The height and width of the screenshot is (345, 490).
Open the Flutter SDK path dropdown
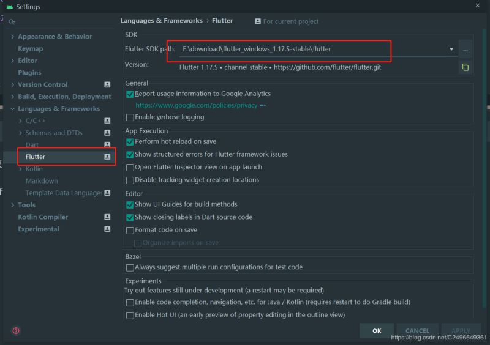451,49
